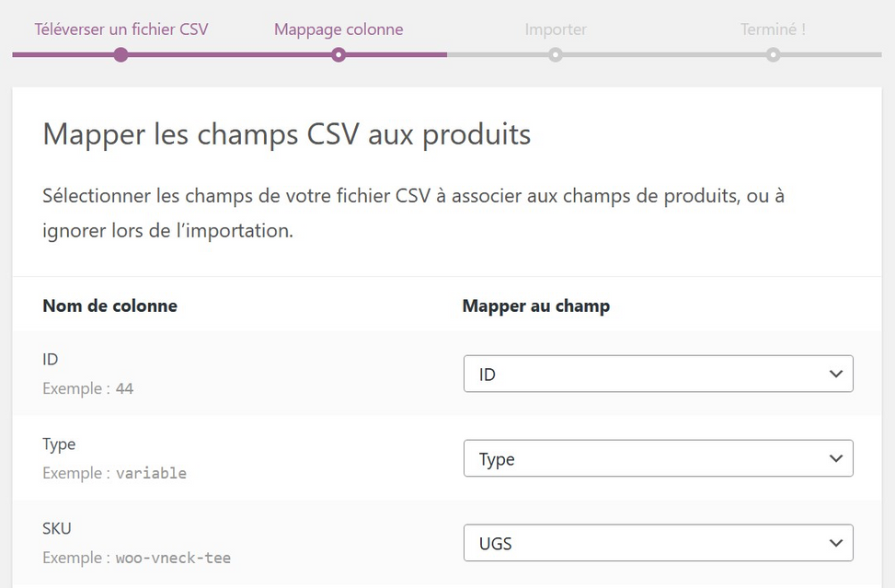Select the Mappage colonne step label
The height and width of the screenshot is (588, 895).
pyautogui.click(x=338, y=29)
